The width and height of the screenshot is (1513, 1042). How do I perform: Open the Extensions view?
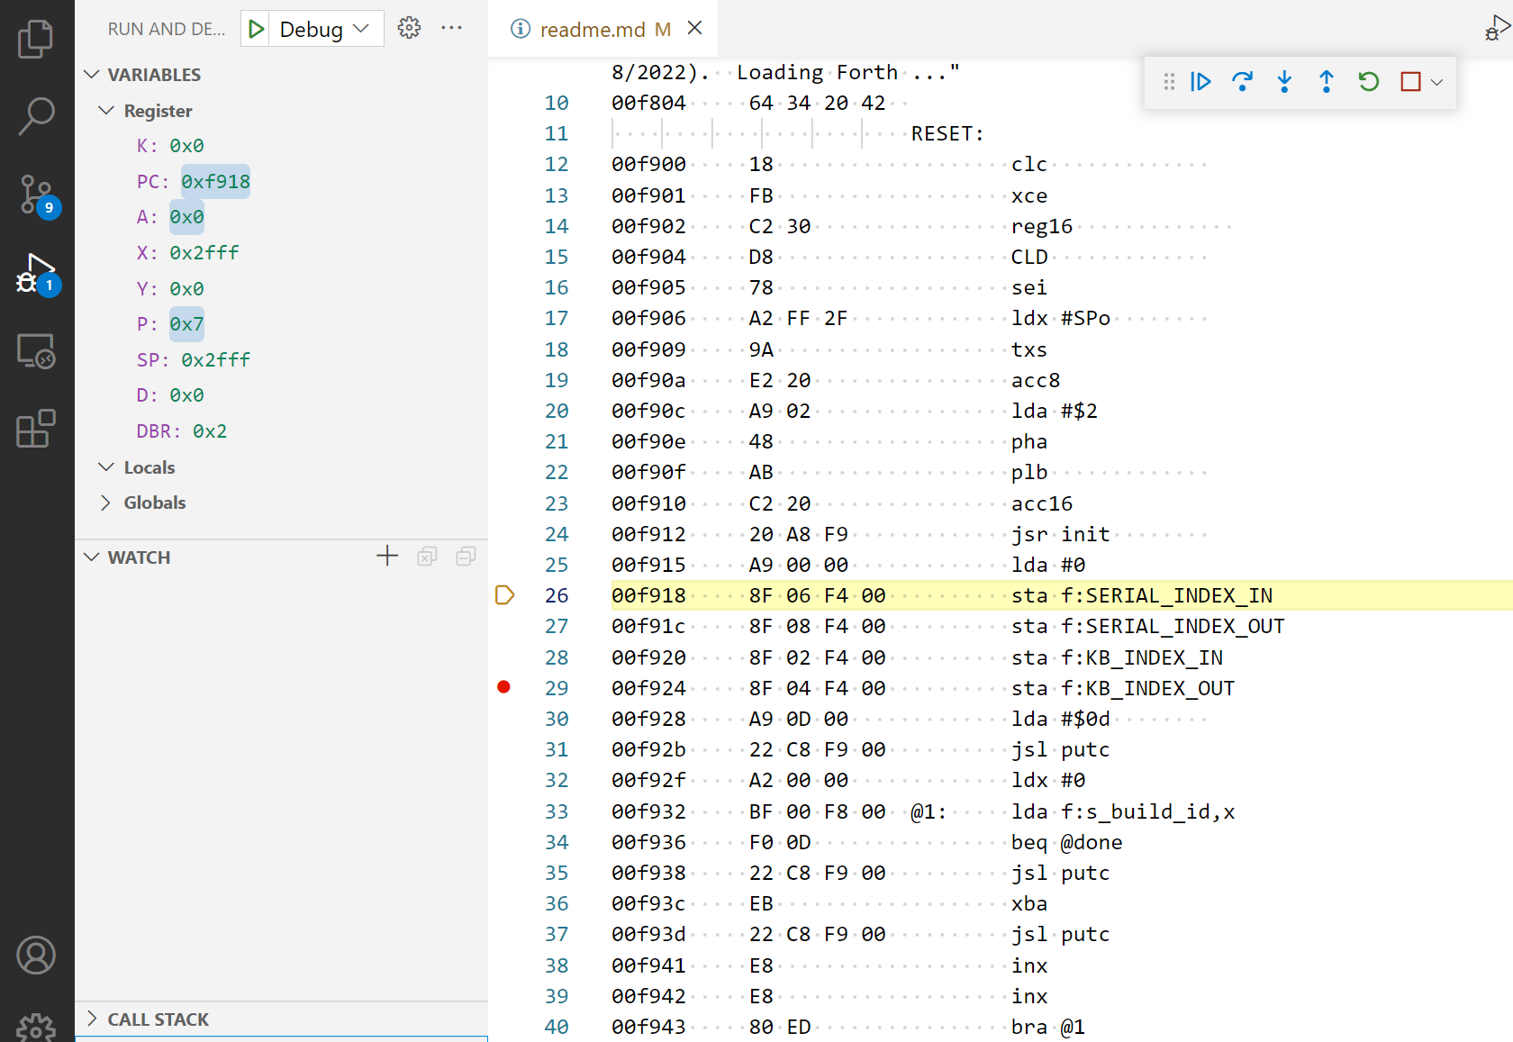36,429
